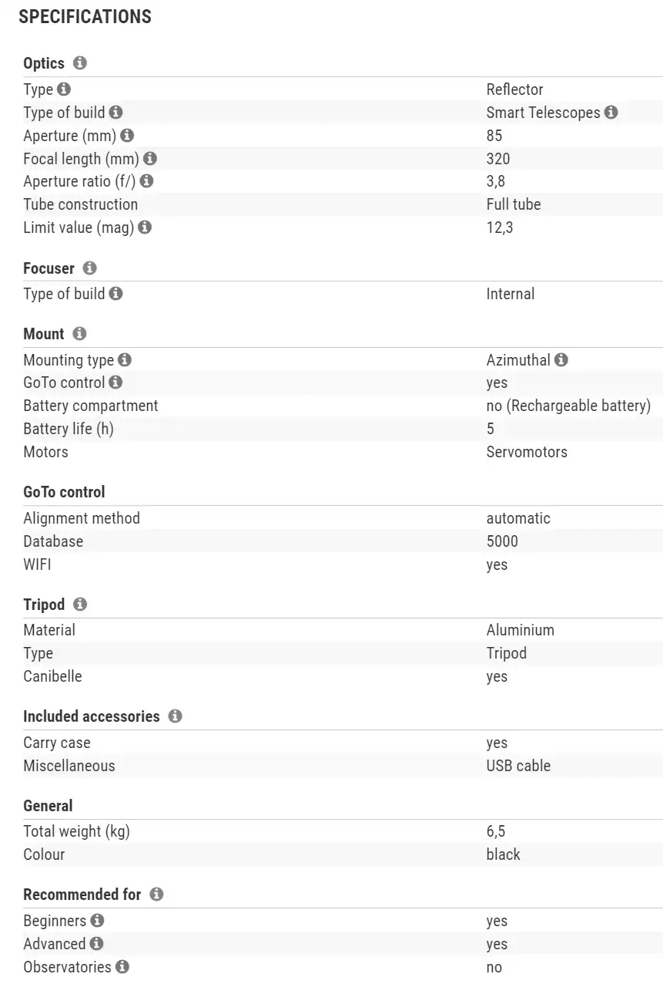Click the Smart Telescopes value text
The image size is (663, 984).
pyautogui.click(x=543, y=113)
